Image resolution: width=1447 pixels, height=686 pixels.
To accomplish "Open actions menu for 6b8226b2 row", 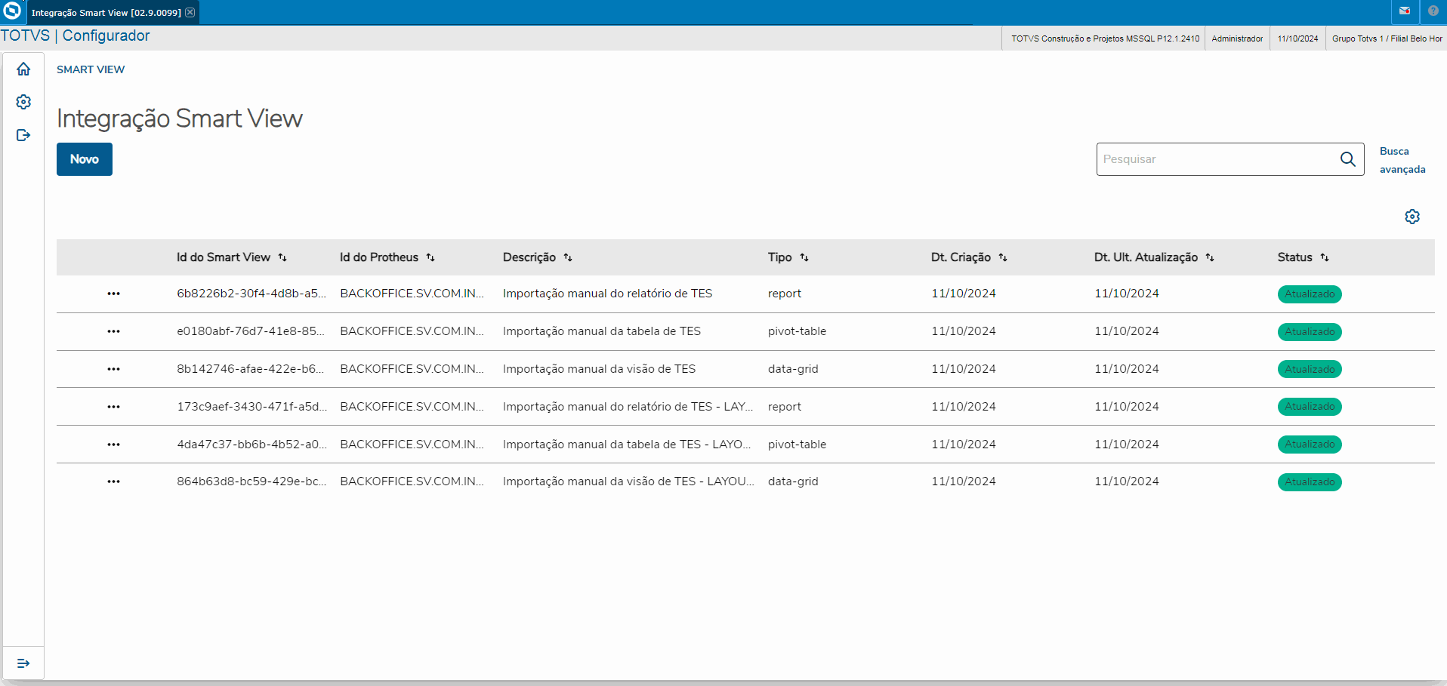I will click(x=113, y=294).
